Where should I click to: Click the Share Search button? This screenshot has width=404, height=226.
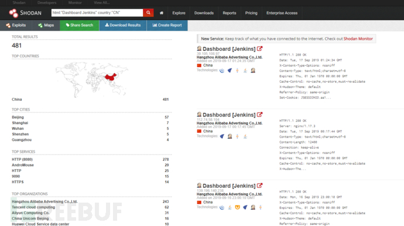click(80, 25)
